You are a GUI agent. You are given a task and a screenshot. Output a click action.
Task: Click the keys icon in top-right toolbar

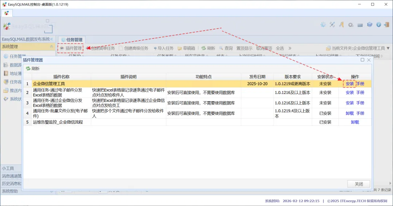pos(341,24)
